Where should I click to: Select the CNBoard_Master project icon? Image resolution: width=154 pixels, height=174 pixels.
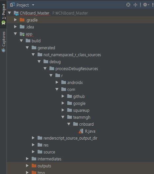pos(16,13)
